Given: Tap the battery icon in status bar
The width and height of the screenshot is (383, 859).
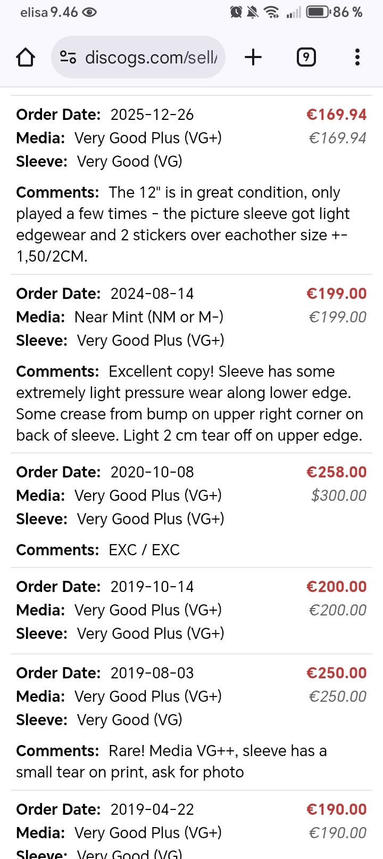Looking at the screenshot, I should point(318,12).
